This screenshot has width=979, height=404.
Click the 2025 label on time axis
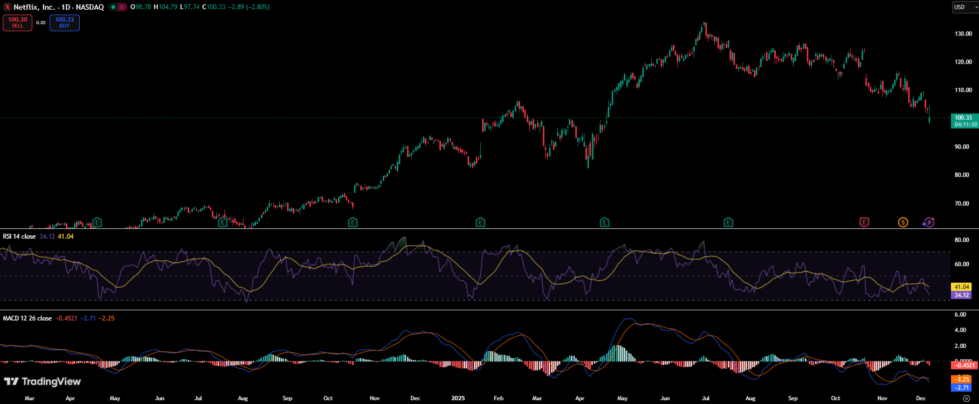458,398
